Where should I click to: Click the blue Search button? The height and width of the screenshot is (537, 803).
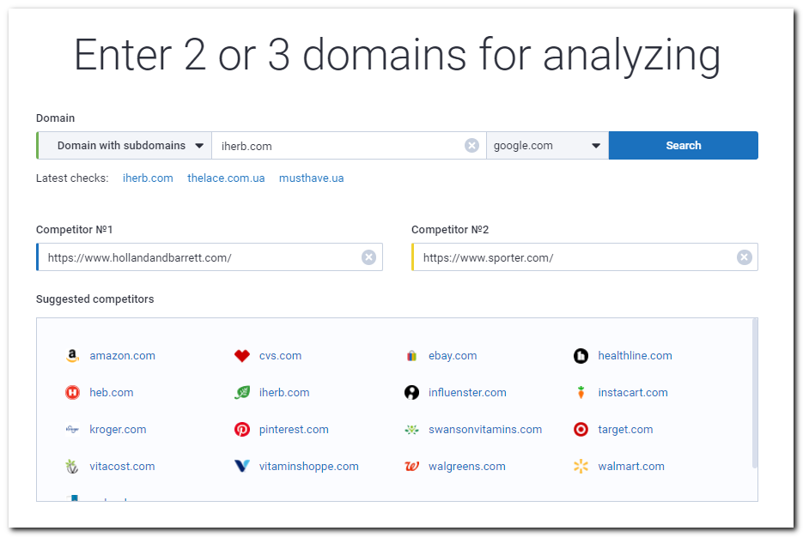[x=683, y=146]
